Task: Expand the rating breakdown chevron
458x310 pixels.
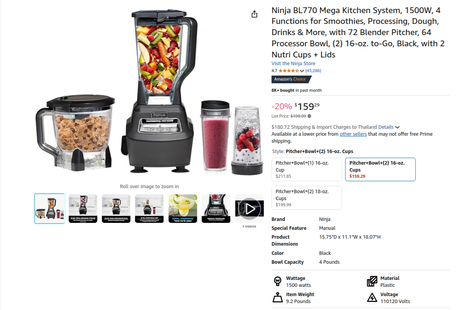Action: (x=302, y=71)
